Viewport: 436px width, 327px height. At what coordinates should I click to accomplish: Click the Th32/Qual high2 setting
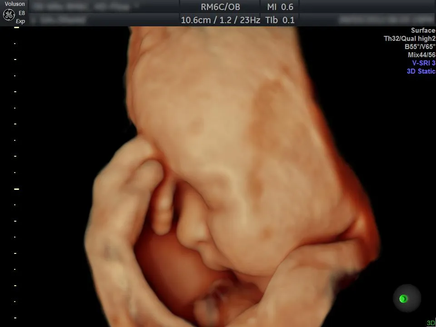tap(410, 39)
